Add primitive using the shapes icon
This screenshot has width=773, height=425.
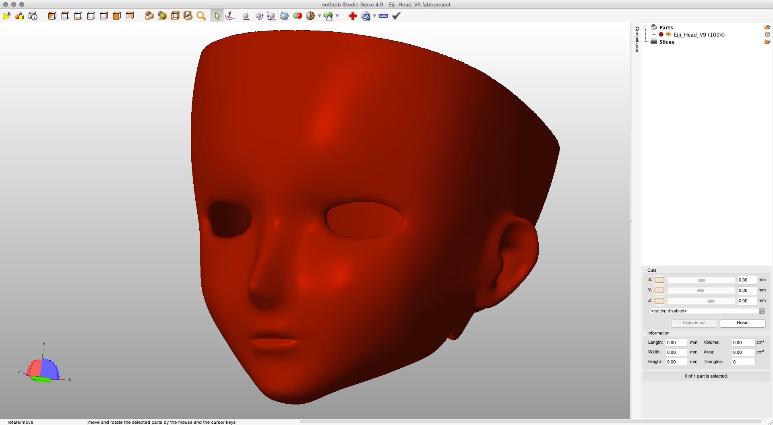pos(20,16)
